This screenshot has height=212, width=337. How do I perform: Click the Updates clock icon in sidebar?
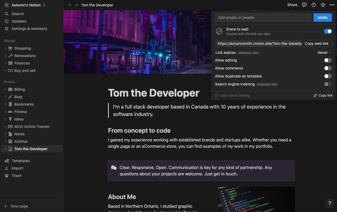[x=7, y=21]
